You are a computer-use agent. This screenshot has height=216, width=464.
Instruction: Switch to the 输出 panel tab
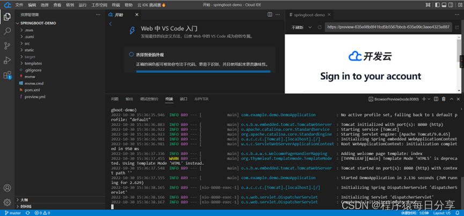coord(129,99)
